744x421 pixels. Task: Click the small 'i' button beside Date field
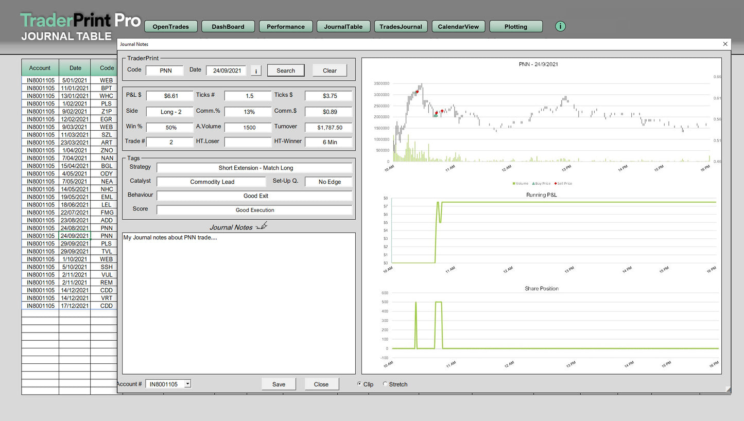[x=256, y=71]
